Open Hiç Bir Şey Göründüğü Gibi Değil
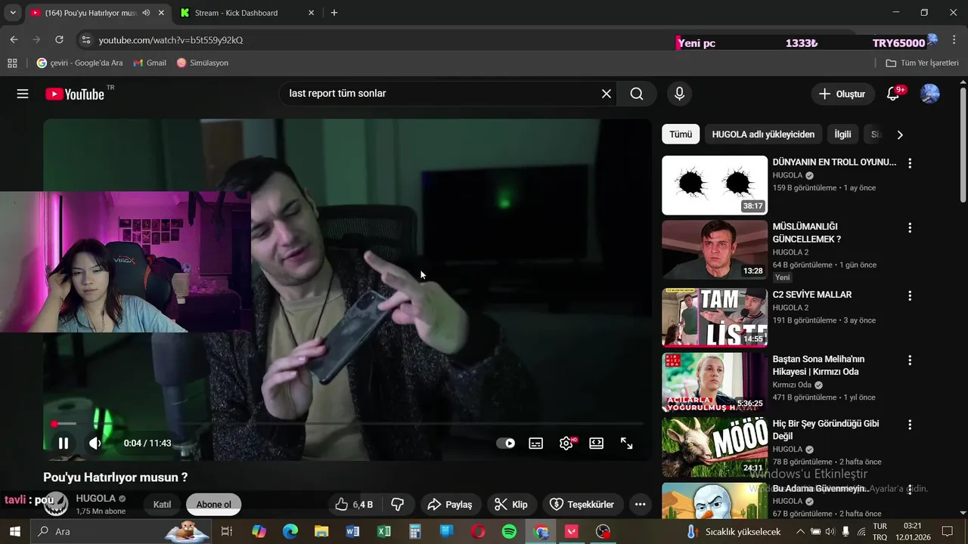The width and height of the screenshot is (968, 544). pyautogui.click(x=826, y=430)
